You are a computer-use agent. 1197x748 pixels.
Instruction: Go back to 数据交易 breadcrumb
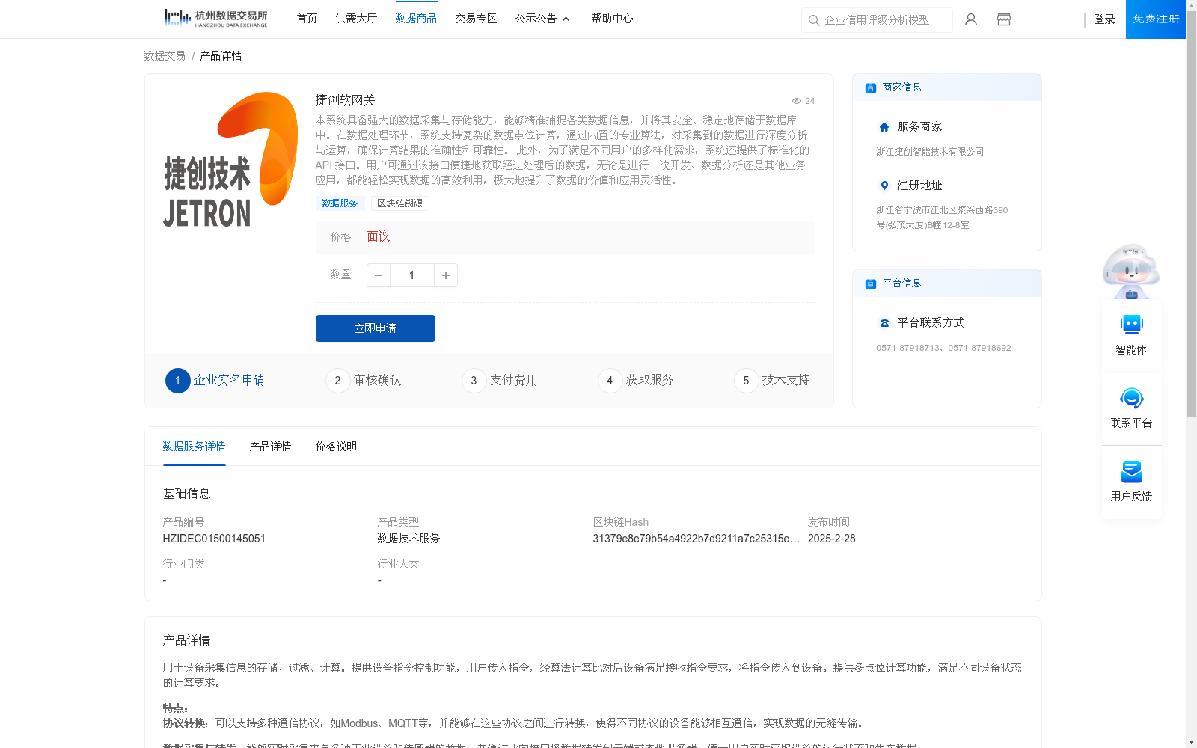point(165,56)
